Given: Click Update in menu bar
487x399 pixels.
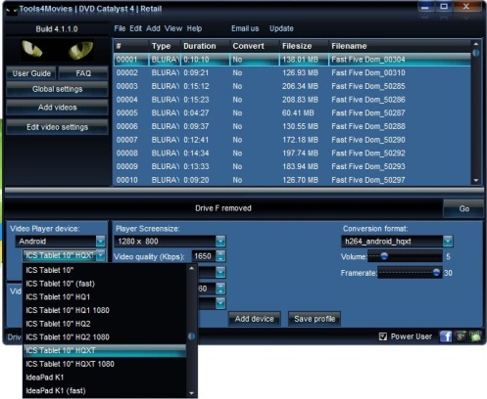Looking at the screenshot, I should [281, 28].
